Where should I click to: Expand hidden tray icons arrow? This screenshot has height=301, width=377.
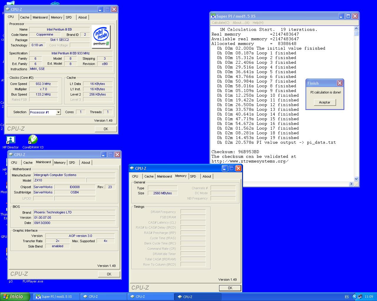(355, 297)
